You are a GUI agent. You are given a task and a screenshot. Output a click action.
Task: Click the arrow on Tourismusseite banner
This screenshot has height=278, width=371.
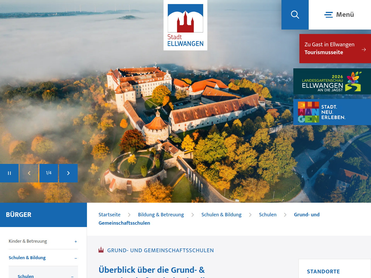364,50
